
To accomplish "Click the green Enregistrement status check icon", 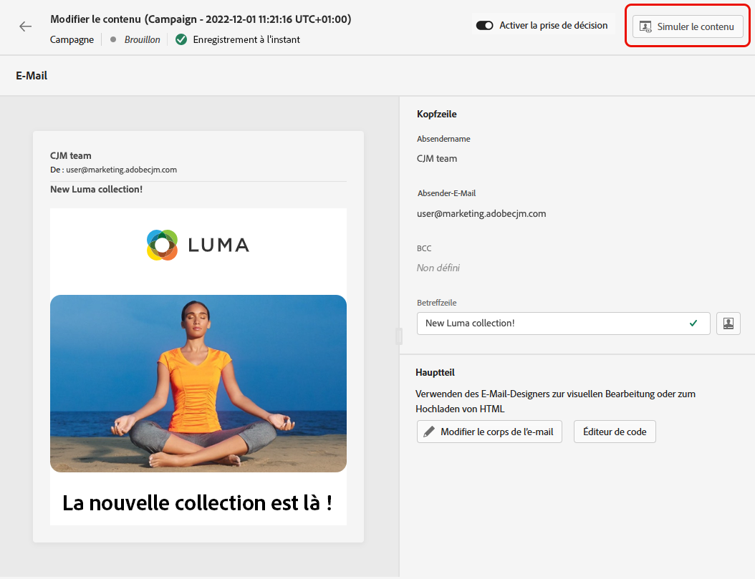I will pos(181,39).
